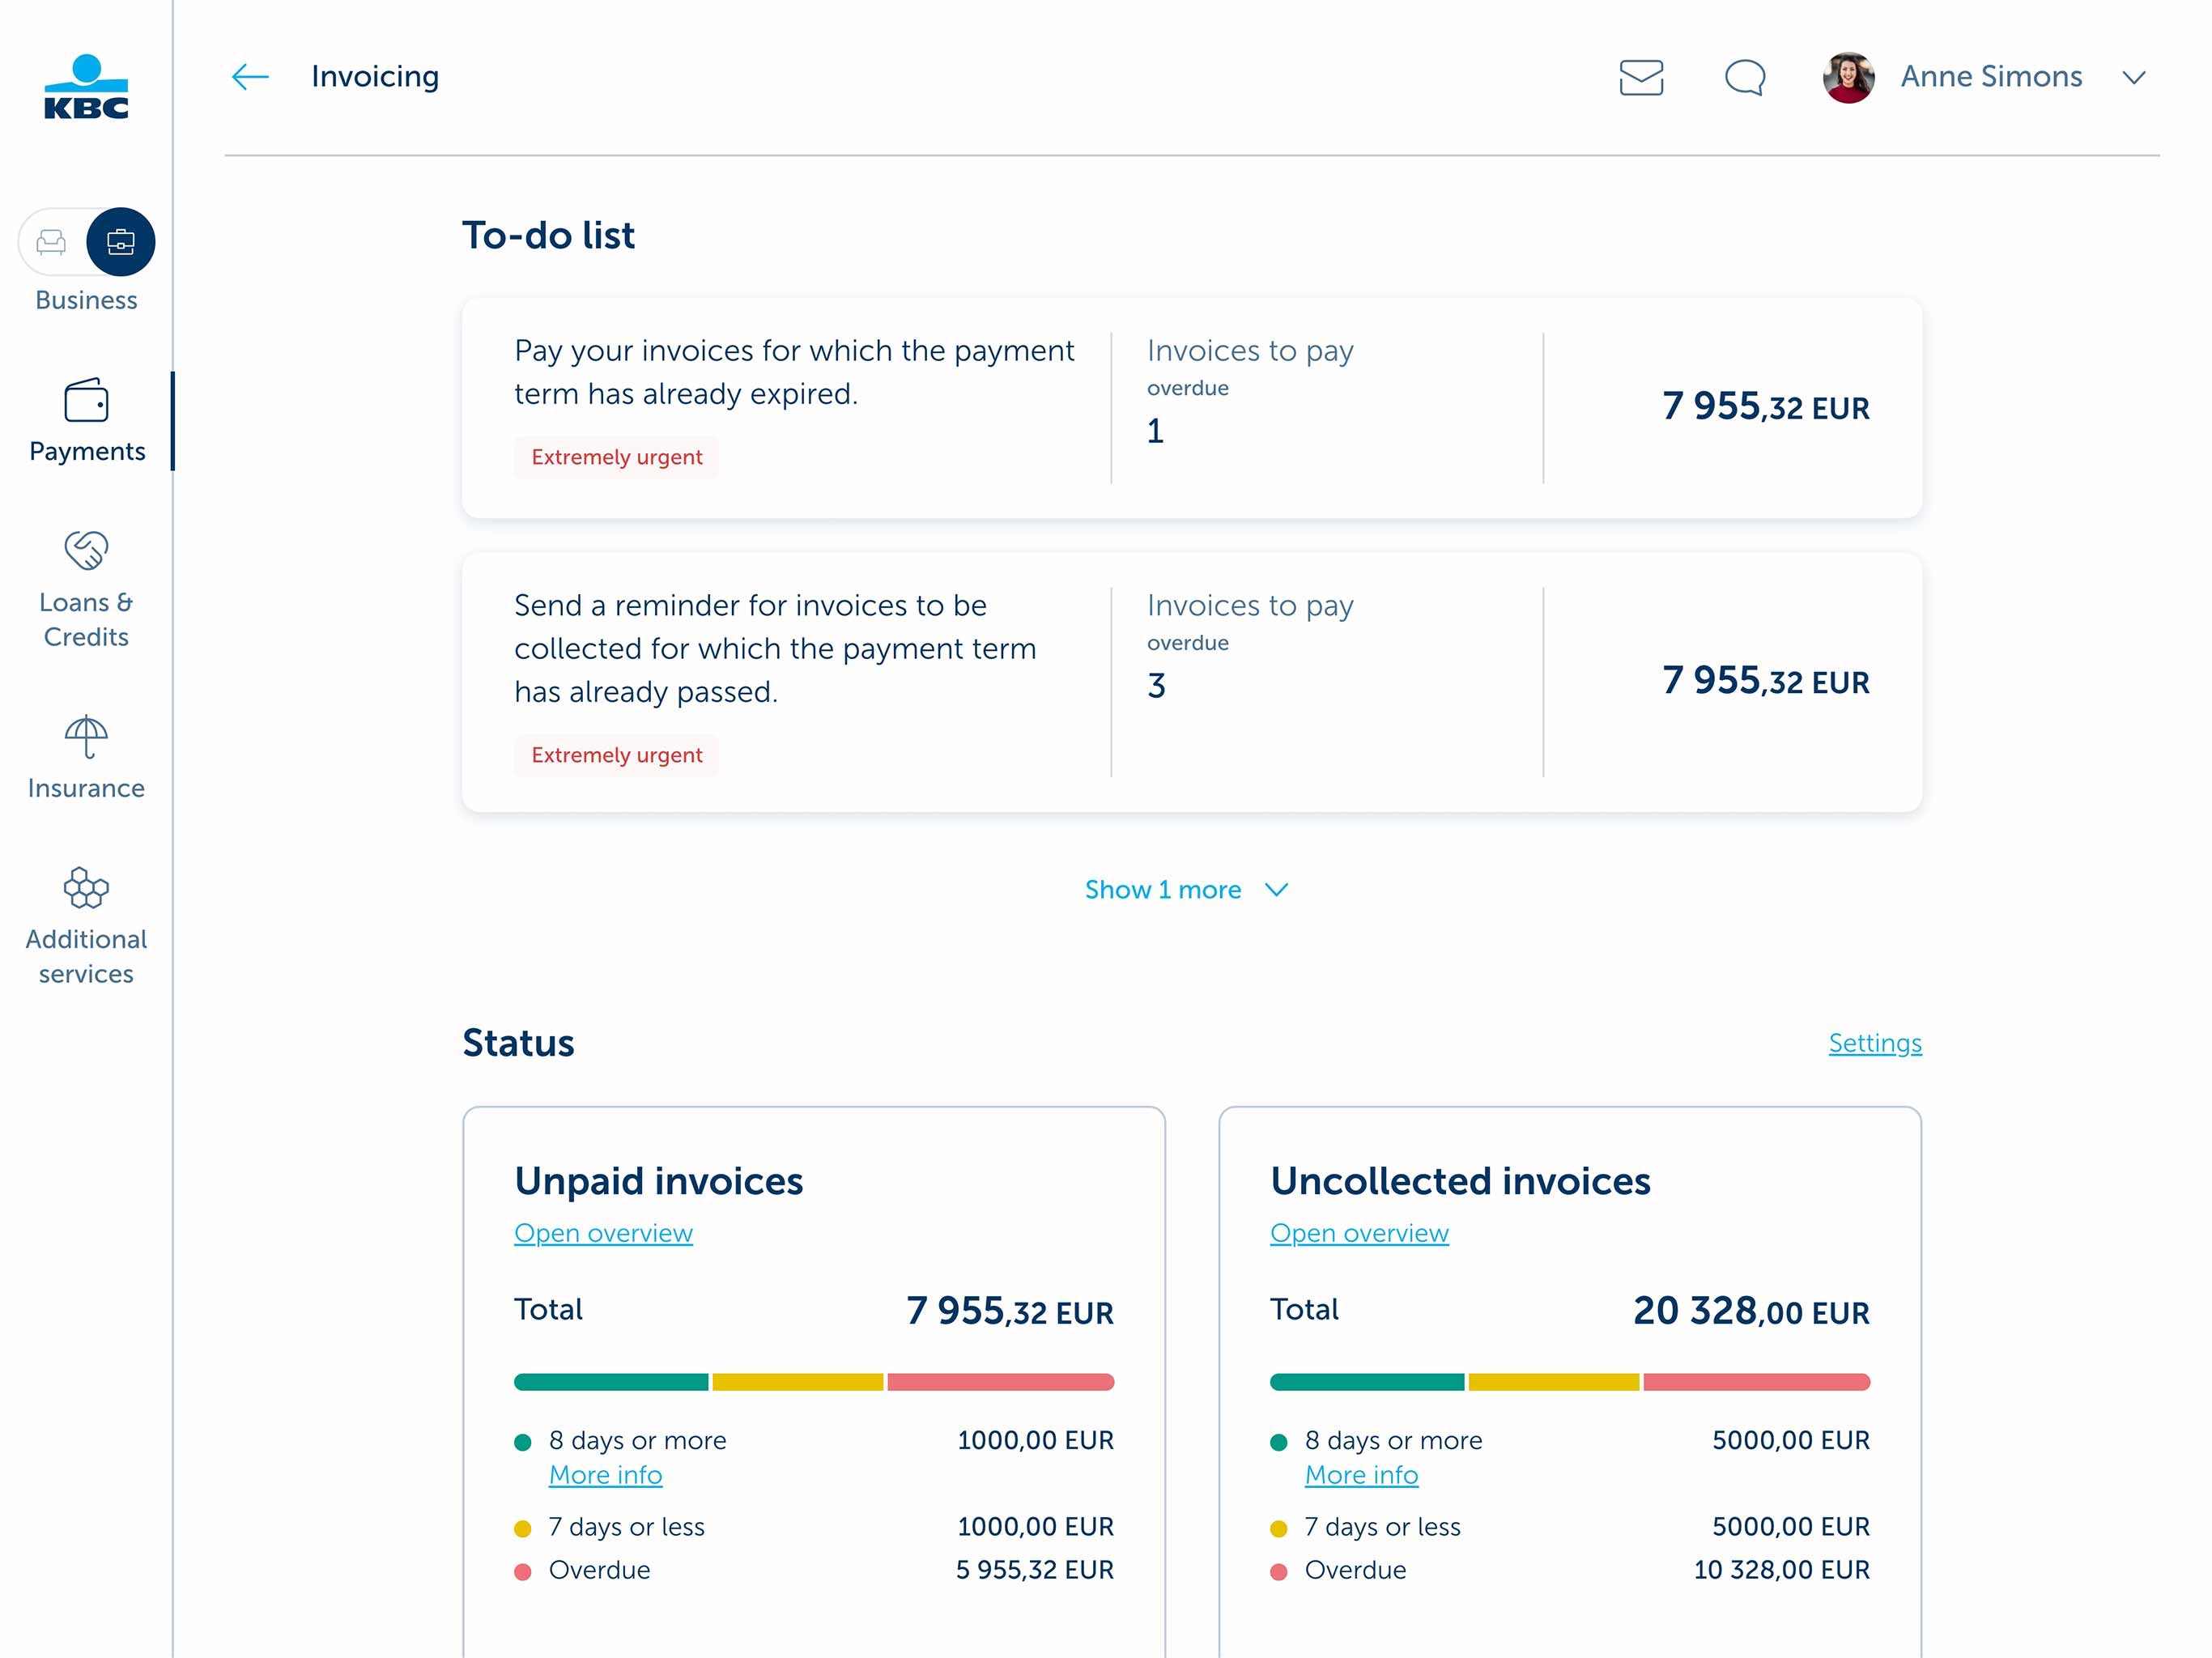Viewport: 2212px width, 1658px height.
Task: Click red dot beside Unpaid Overdue
Action: 522,1571
